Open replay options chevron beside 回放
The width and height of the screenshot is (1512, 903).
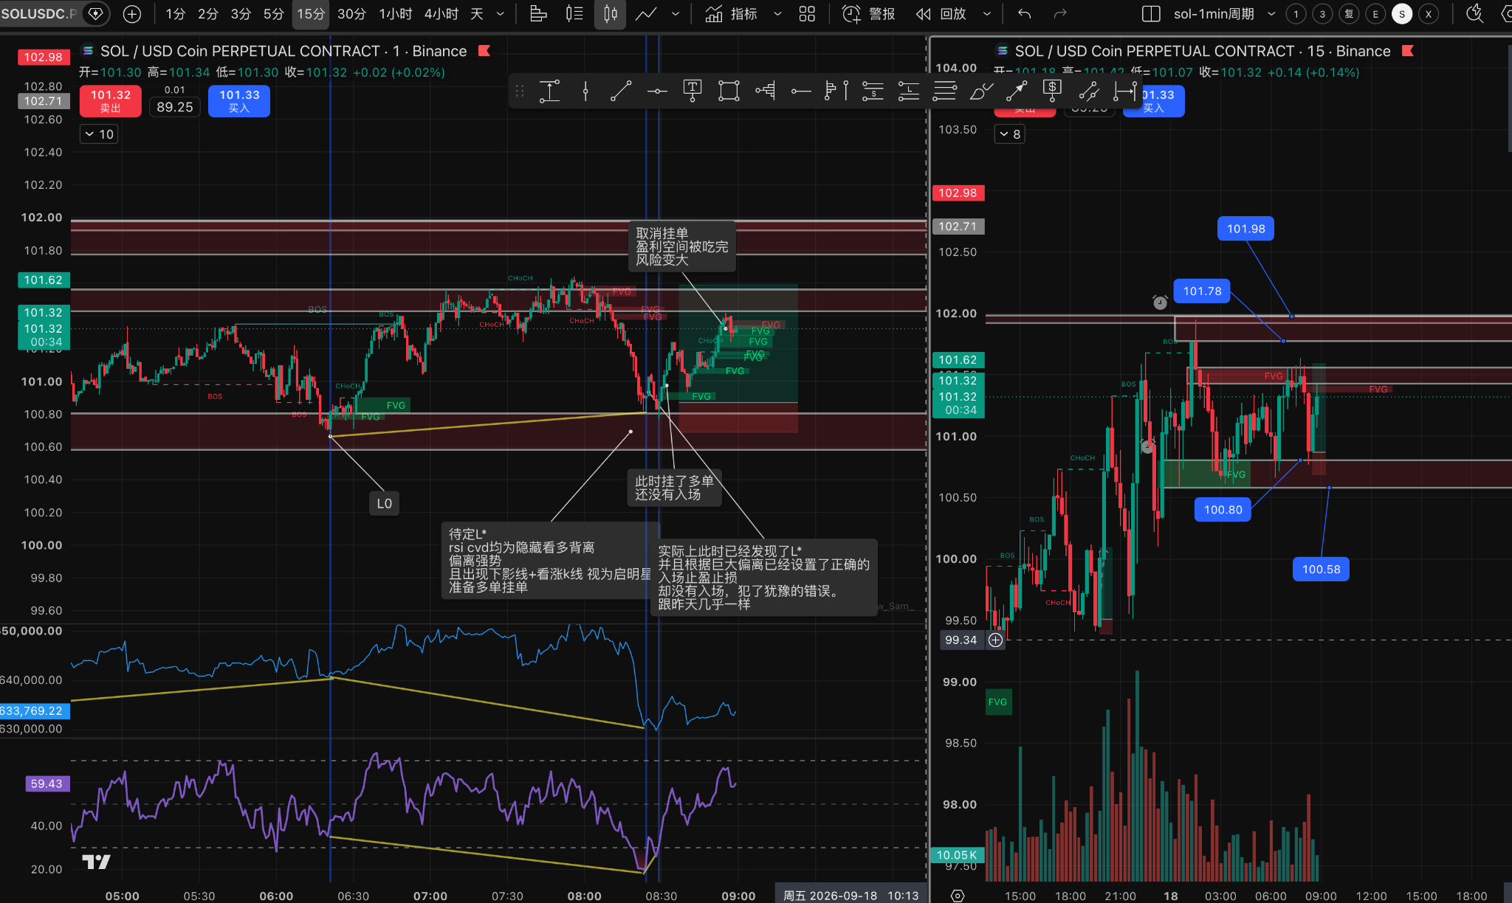(x=986, y=14)
